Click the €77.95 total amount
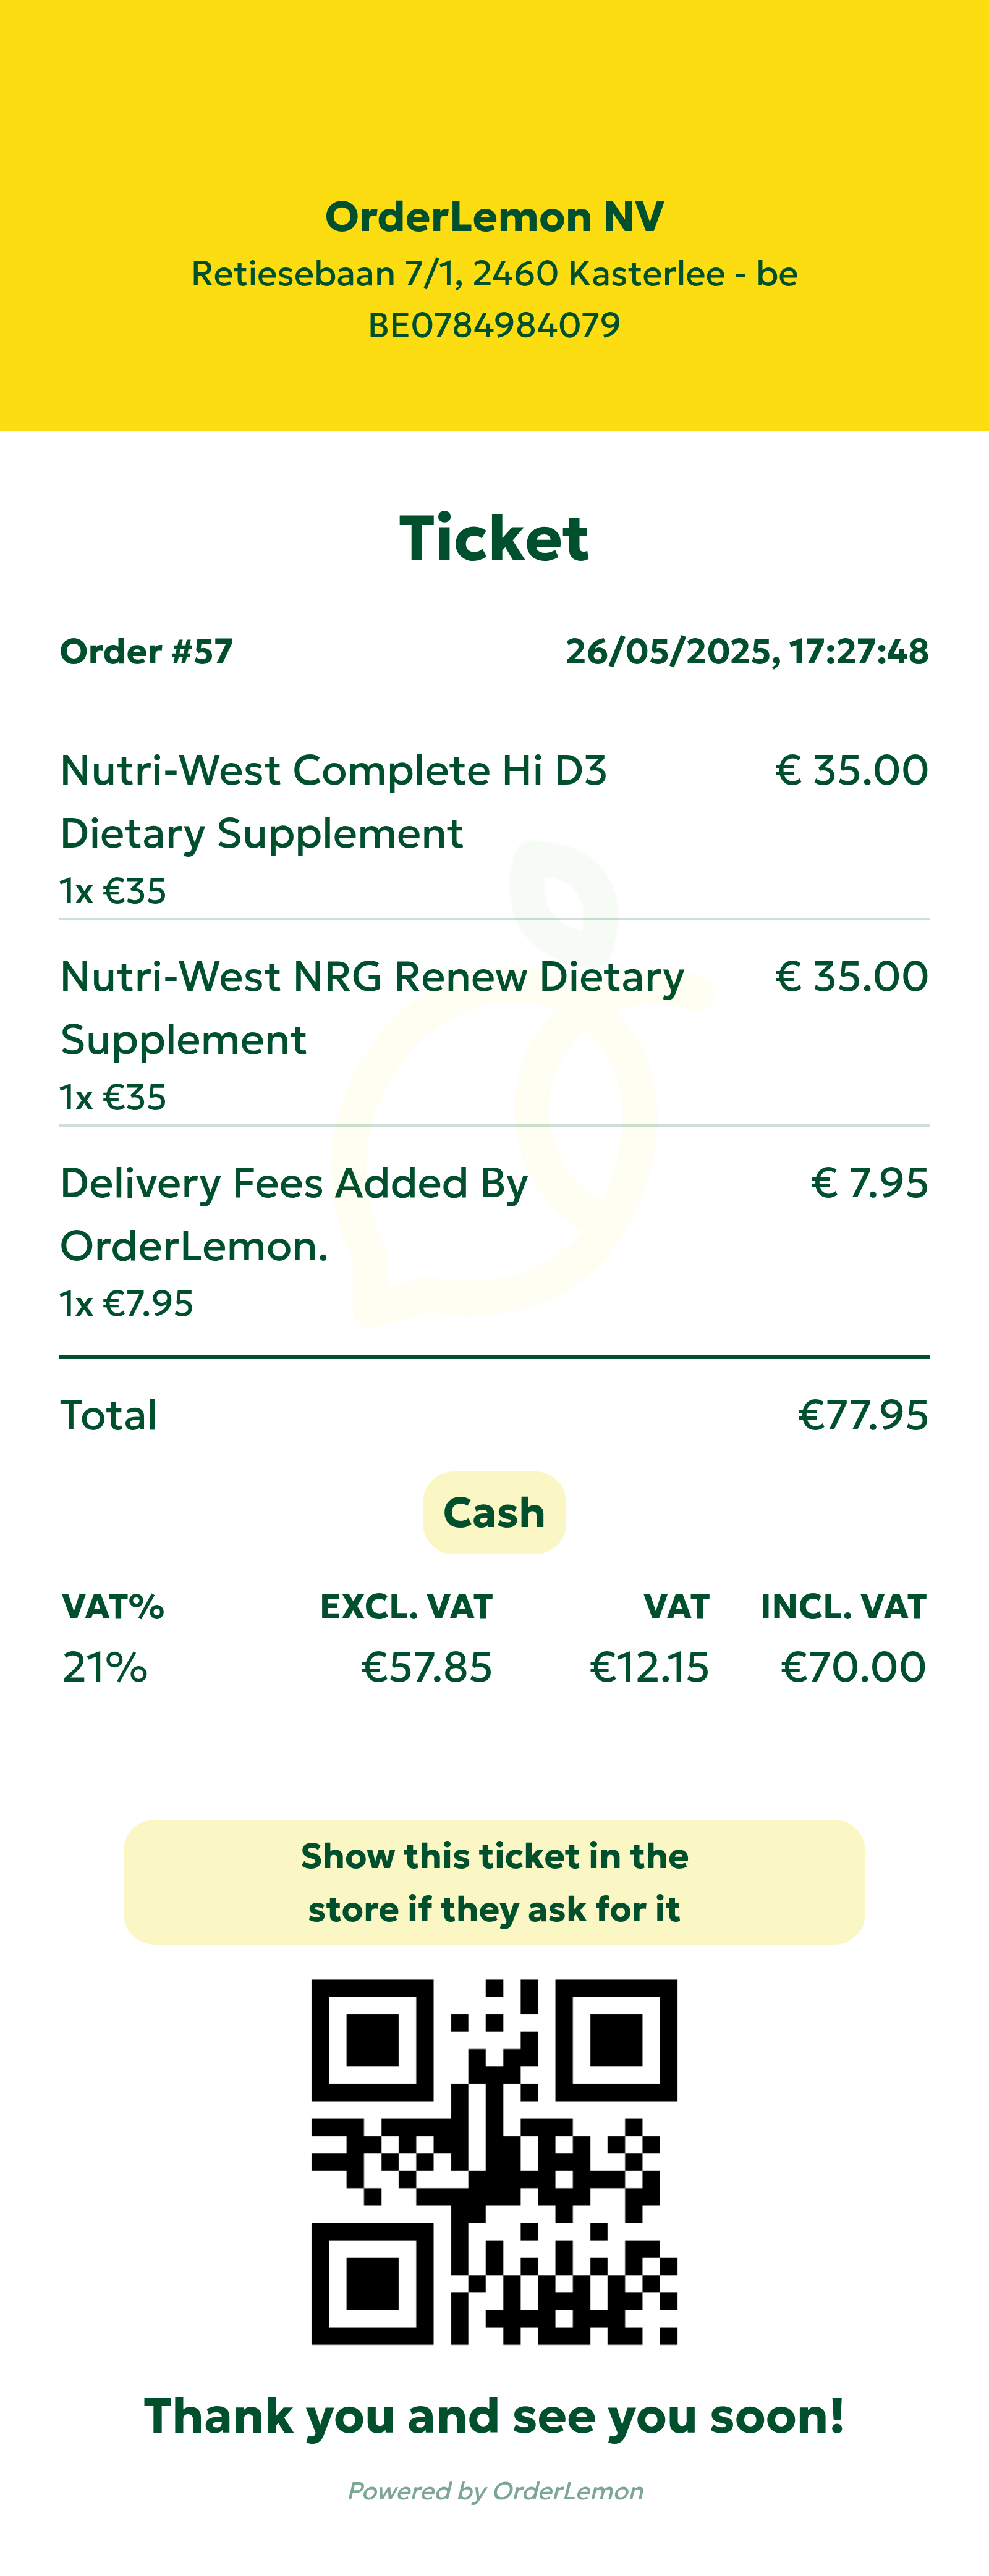 pyautogui.click(x=863, y=1416)
